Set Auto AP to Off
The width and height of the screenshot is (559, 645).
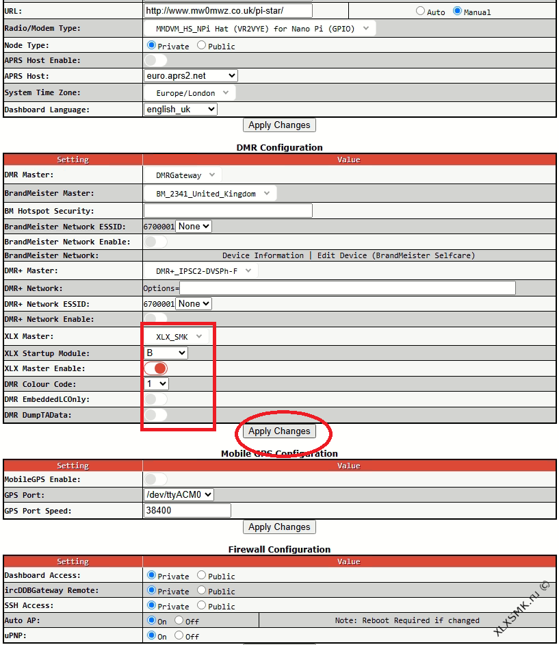179,620
